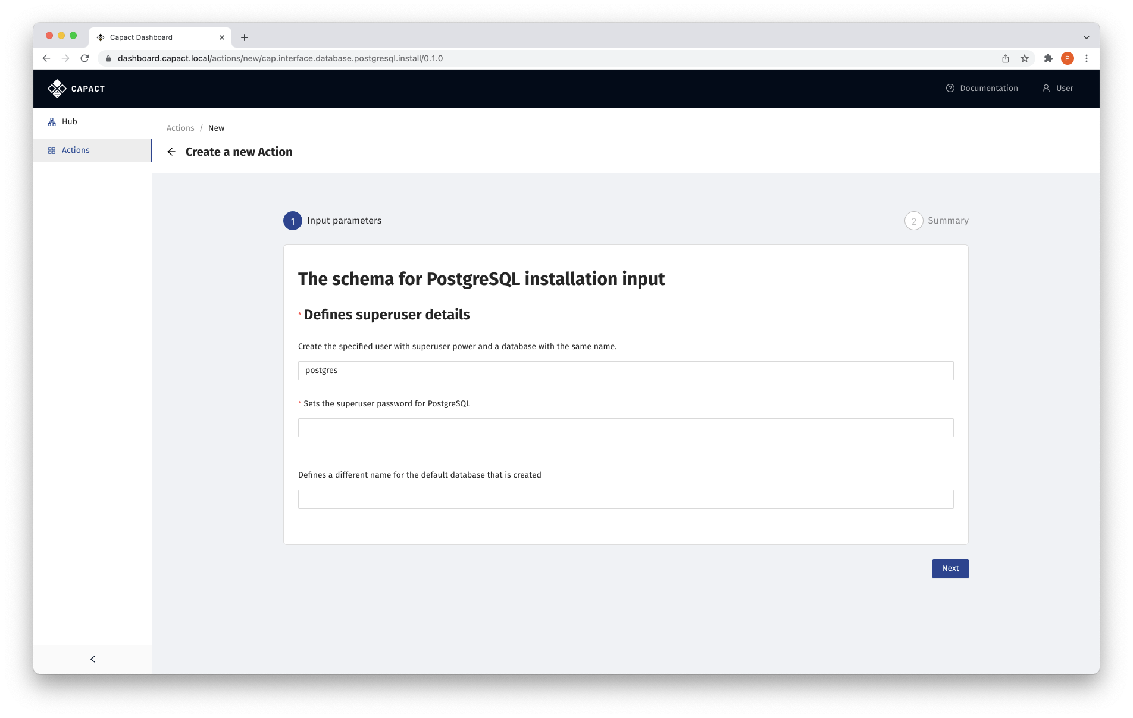Click the share icon in the address bar
1133x718 pixels.
[x=1006, y=58]
